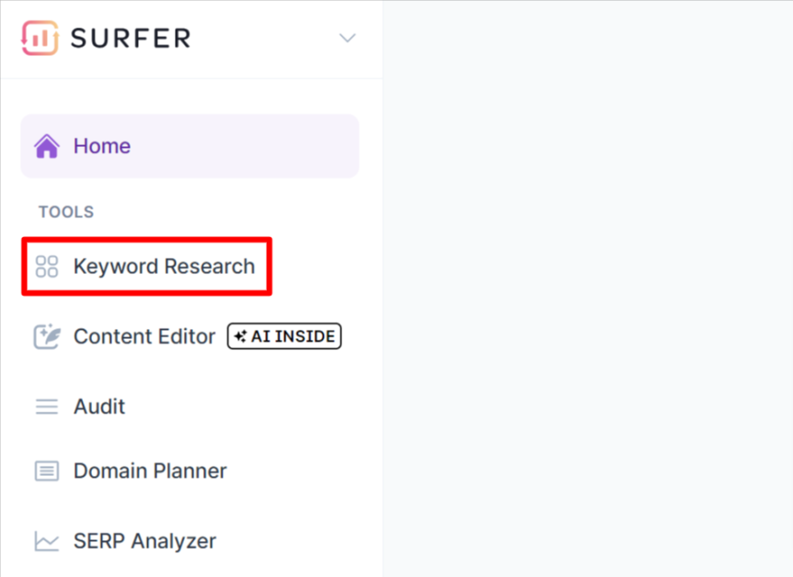Go to the Home page
This screenshot has width=793, height=577.
[x=101, y=145]
